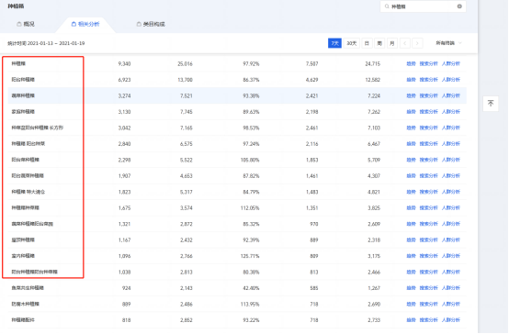
Task: Open 趋势 for the 3,274 row
Action: coord(411,95)
